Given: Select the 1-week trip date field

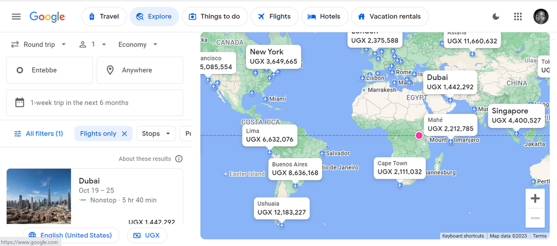Looking at the screenshot, I should point(95,103).
